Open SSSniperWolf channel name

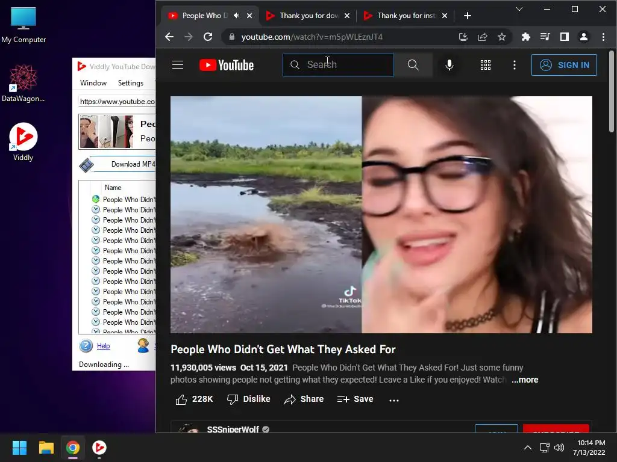coord(233,429)
